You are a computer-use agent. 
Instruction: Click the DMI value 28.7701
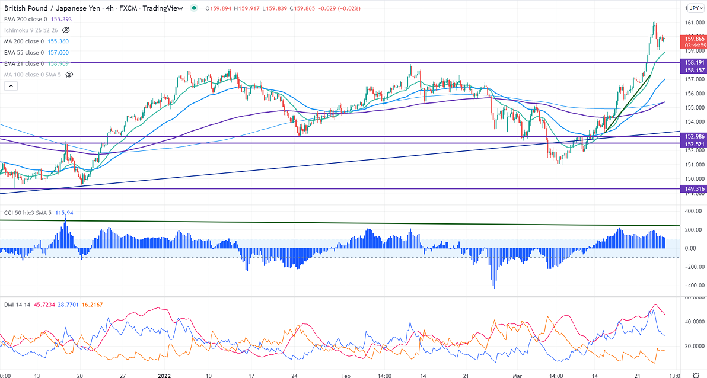click(x=69, y=305)
